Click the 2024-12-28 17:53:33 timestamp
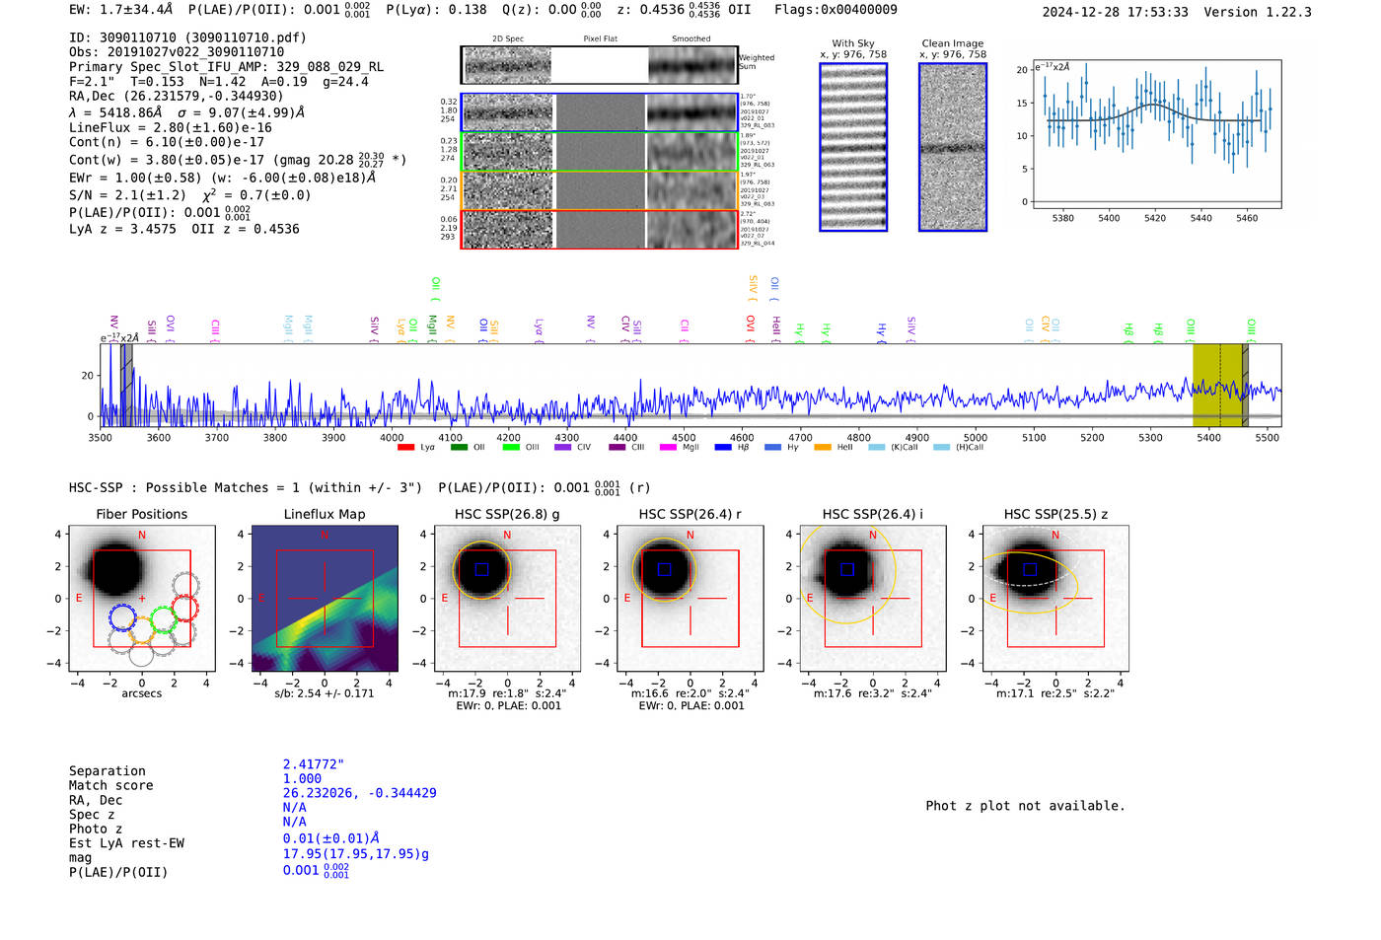The image size is (1381, 940). click(x=1116, y=12)
